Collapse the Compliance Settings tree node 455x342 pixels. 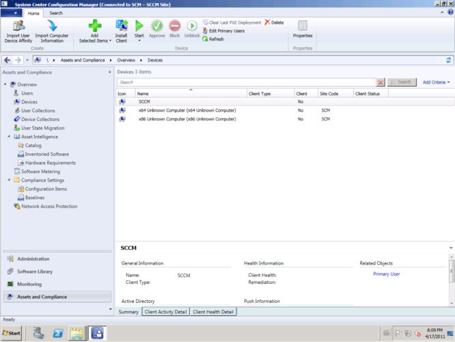tap(9, 180)
